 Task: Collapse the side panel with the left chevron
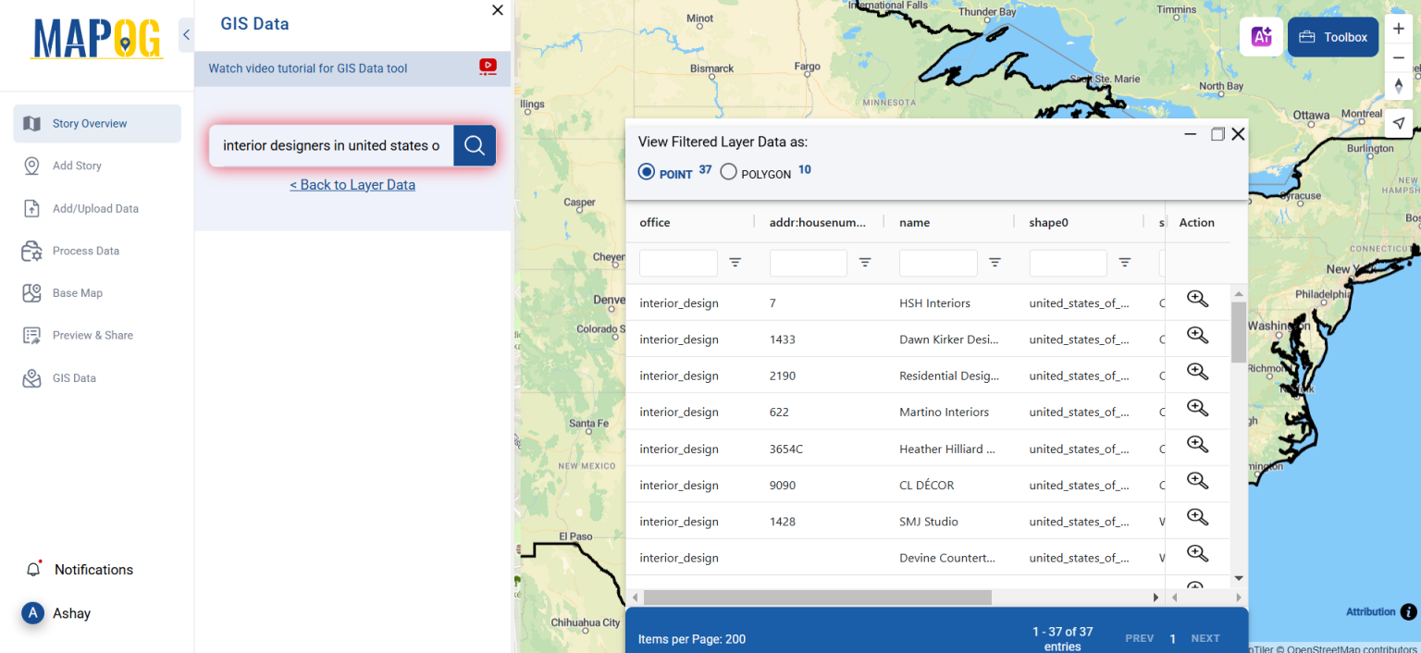point(185,33)
